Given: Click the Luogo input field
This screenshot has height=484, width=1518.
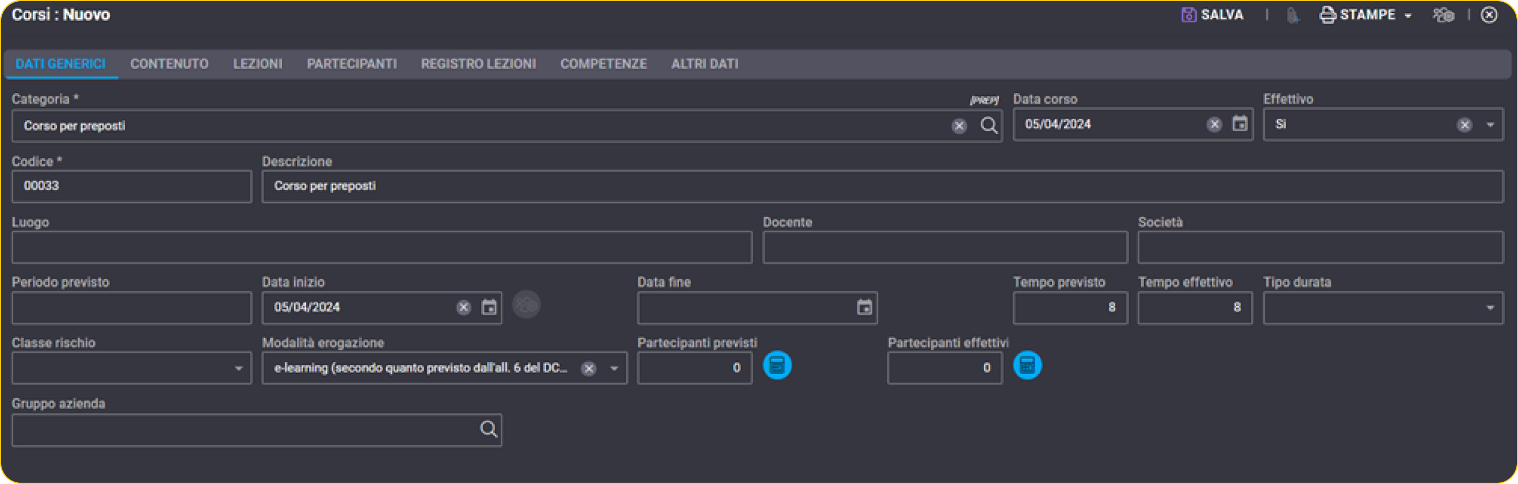Looking at the screenshot, I should pos(382,247).
